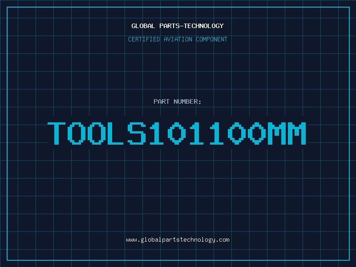Select the TOOLS portion of the part number
356x267 pixels.
[x=97, y=133]
